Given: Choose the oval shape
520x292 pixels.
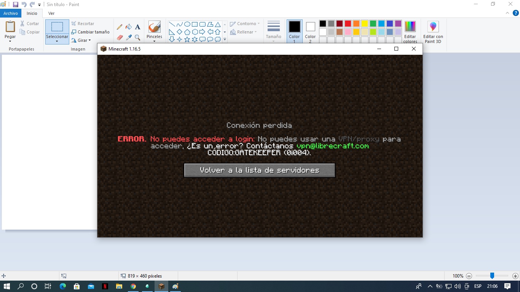Looking at the screenshot, I should 187,24.
